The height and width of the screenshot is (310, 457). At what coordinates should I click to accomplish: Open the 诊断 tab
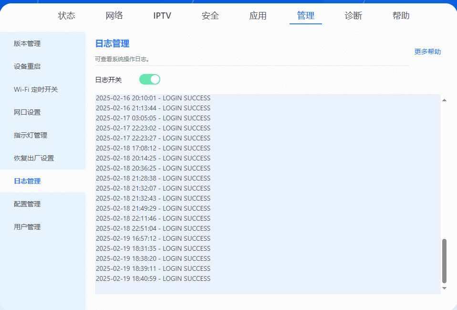pos(353,16)
